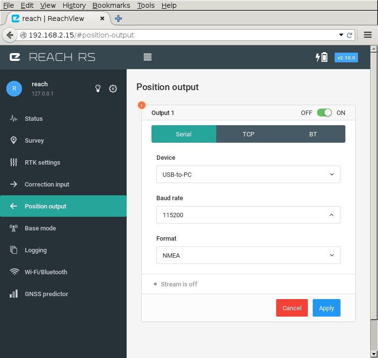
Task: Click the REACH RS title text
Action: point(62,57)
